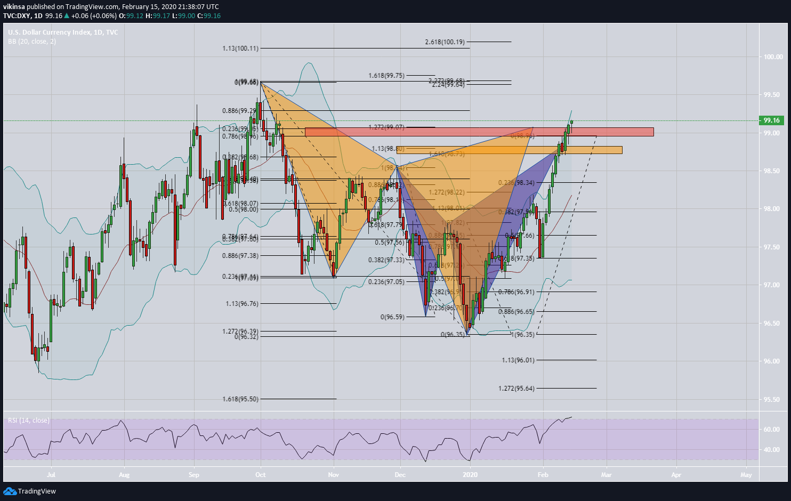The width and height of the screenshot is (791, 501).
Task: Click the 0.886(99.29) Fibonacci label
Action: point(240,111)
